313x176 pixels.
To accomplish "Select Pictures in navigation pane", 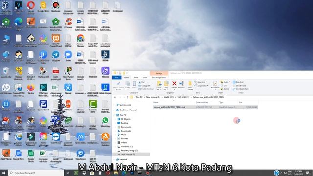I will (124, 139).
